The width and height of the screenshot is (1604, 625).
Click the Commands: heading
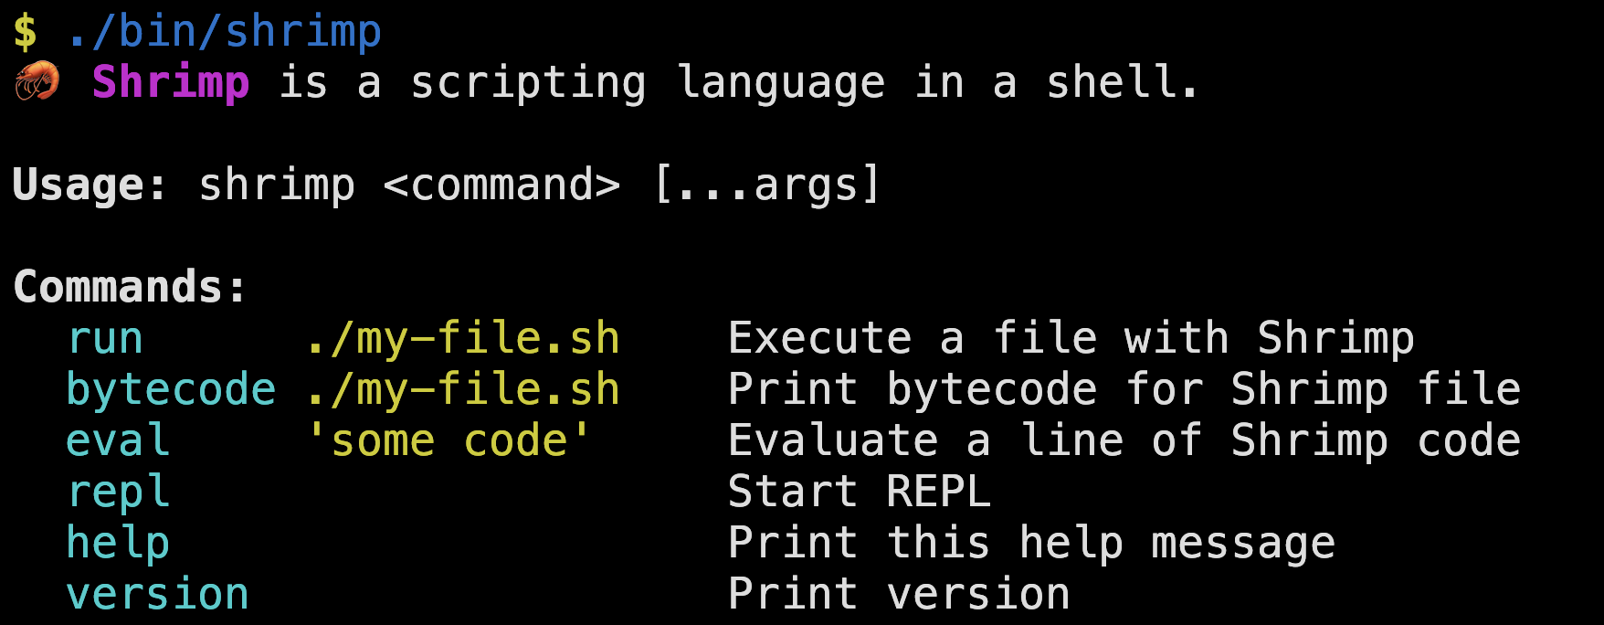pos(130,288)
